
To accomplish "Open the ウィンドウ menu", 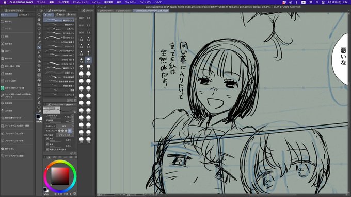I will (x=145, y=2).
